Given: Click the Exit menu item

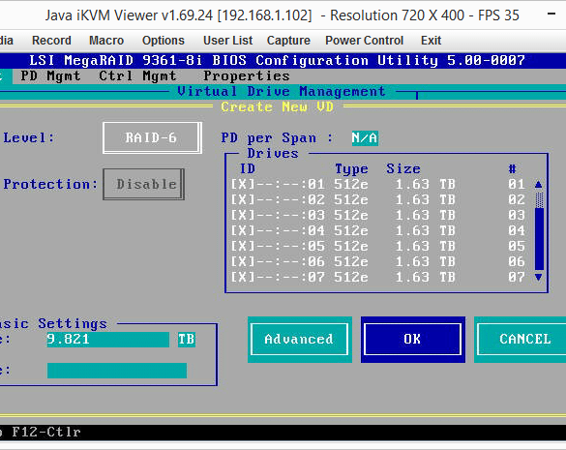Looking at the screenshot, I should click(x=431, y=41).
